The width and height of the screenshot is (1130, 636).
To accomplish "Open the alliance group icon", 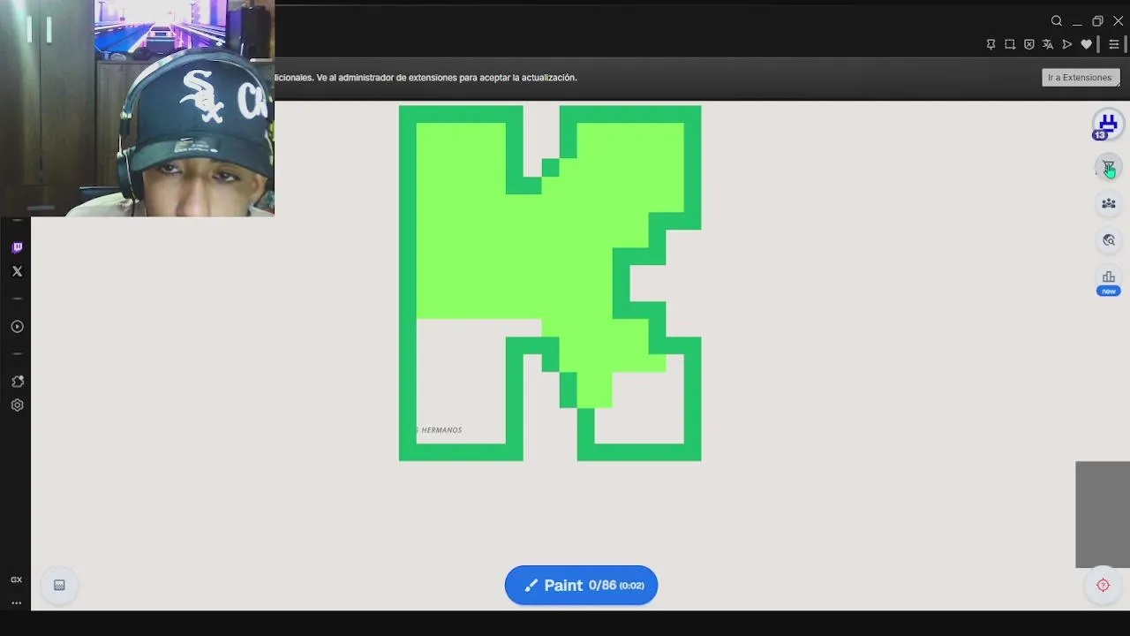I will click(1109, 203).
